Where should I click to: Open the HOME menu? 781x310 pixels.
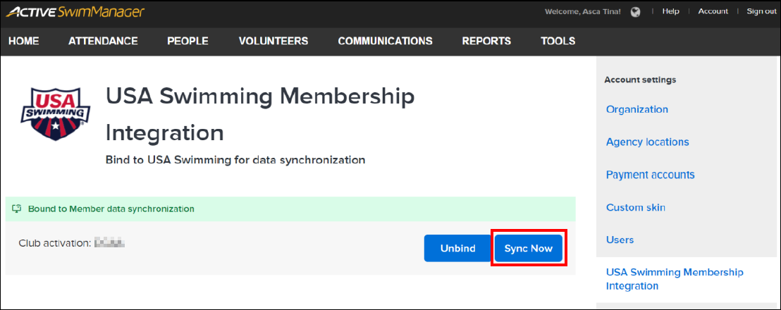[24, 41]
